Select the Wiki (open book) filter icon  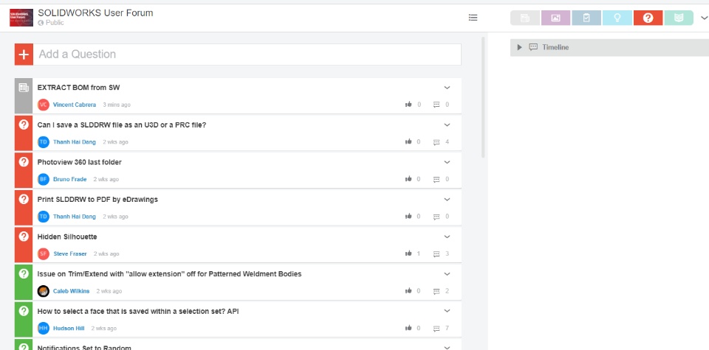click(x=679, y=18)
